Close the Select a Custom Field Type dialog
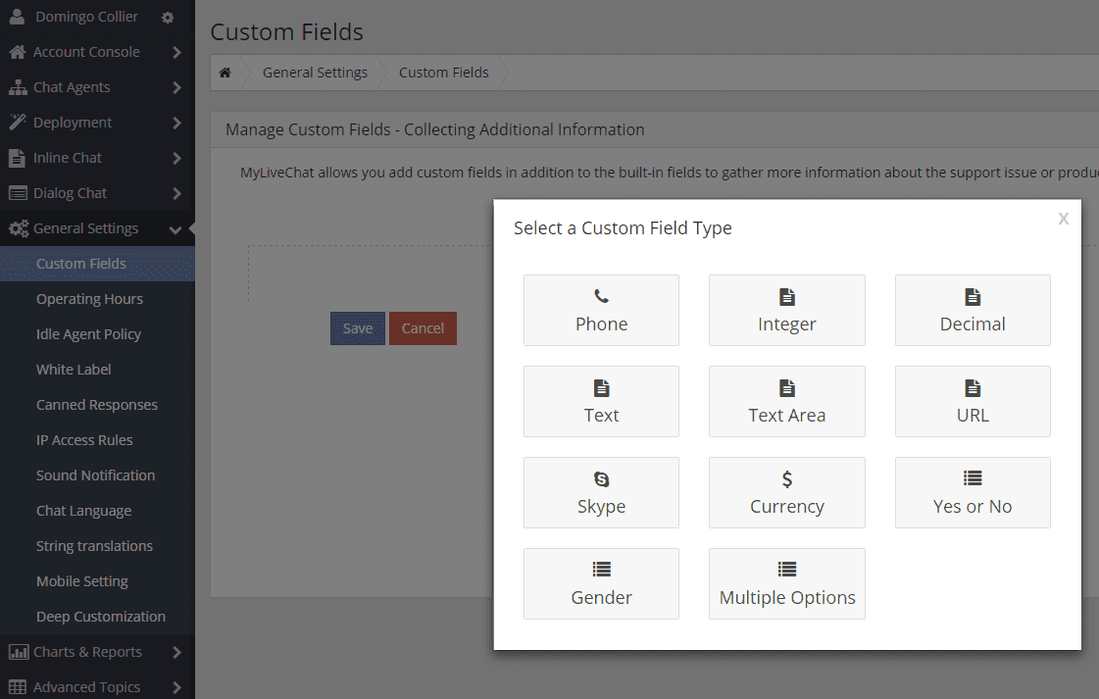The width and height of the screenshot is (1099, 699). click(x=1063, y=218)
